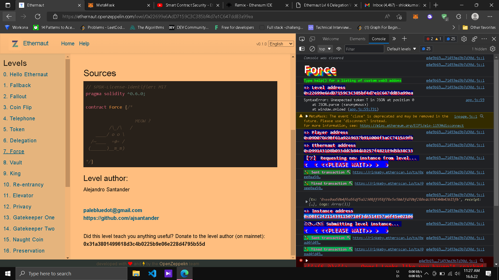Expand the tx receipt object in console
Screen dimensions: 499x280
tap(306, 202)
